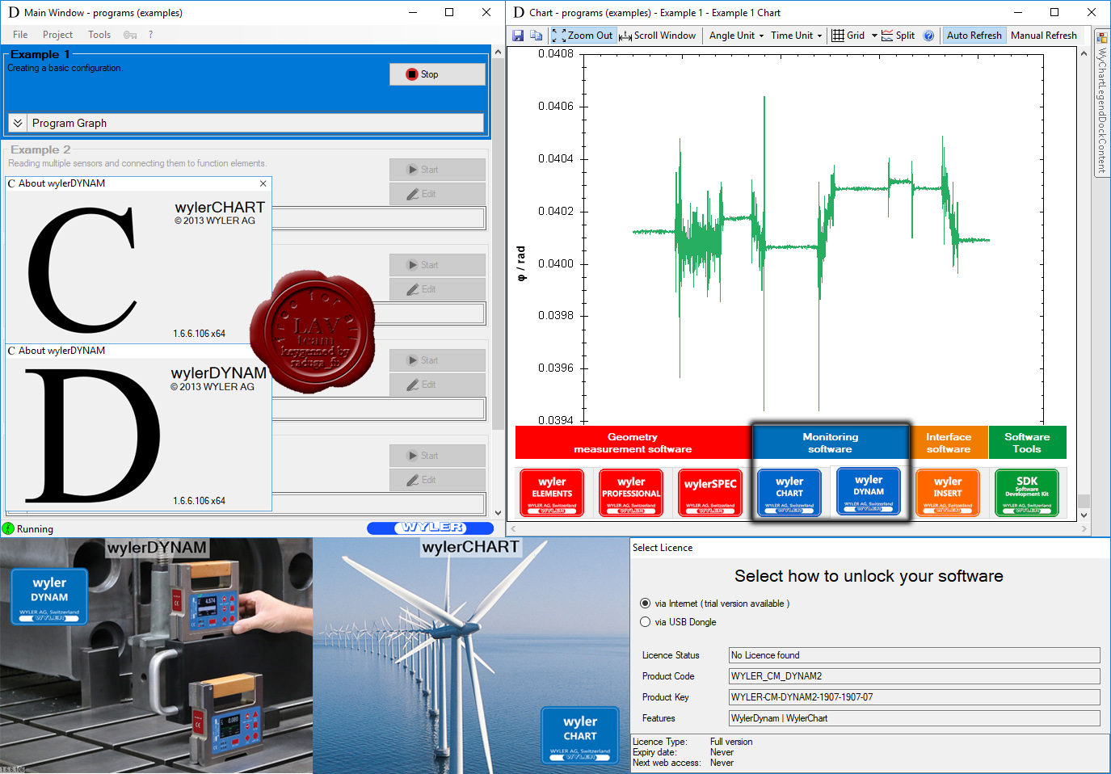Click the Licence Status field

point(914,655)
